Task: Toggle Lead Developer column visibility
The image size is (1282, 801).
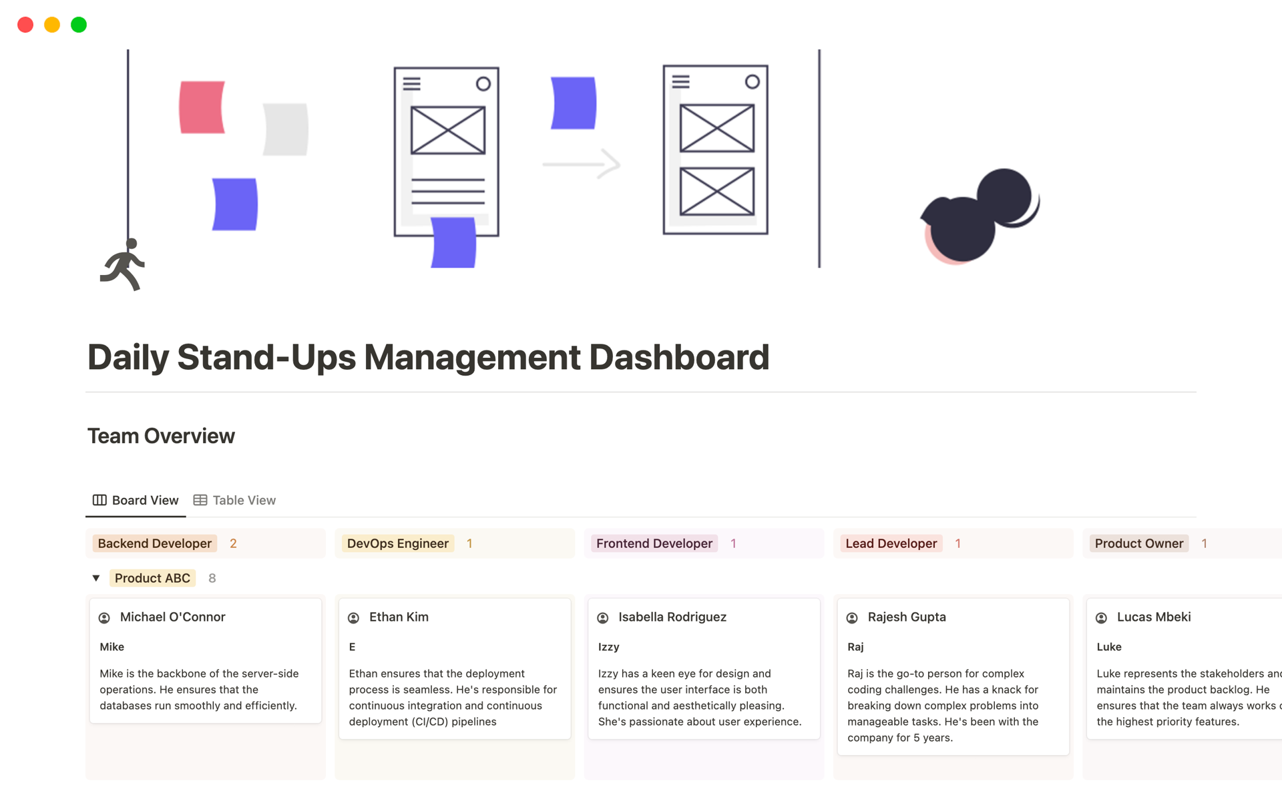Action: click(891, 543)
